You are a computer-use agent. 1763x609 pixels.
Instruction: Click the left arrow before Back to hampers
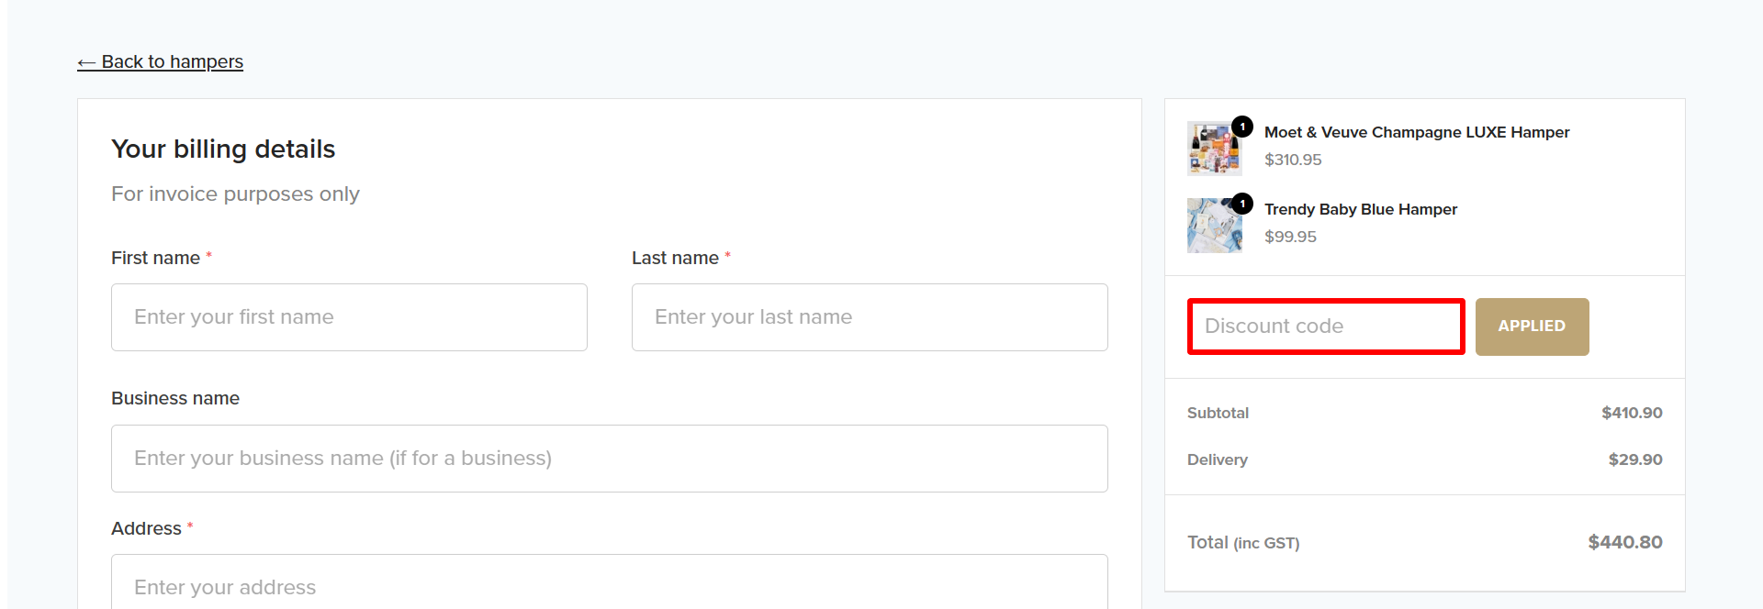pyautogui.click(x=86, y=62)
